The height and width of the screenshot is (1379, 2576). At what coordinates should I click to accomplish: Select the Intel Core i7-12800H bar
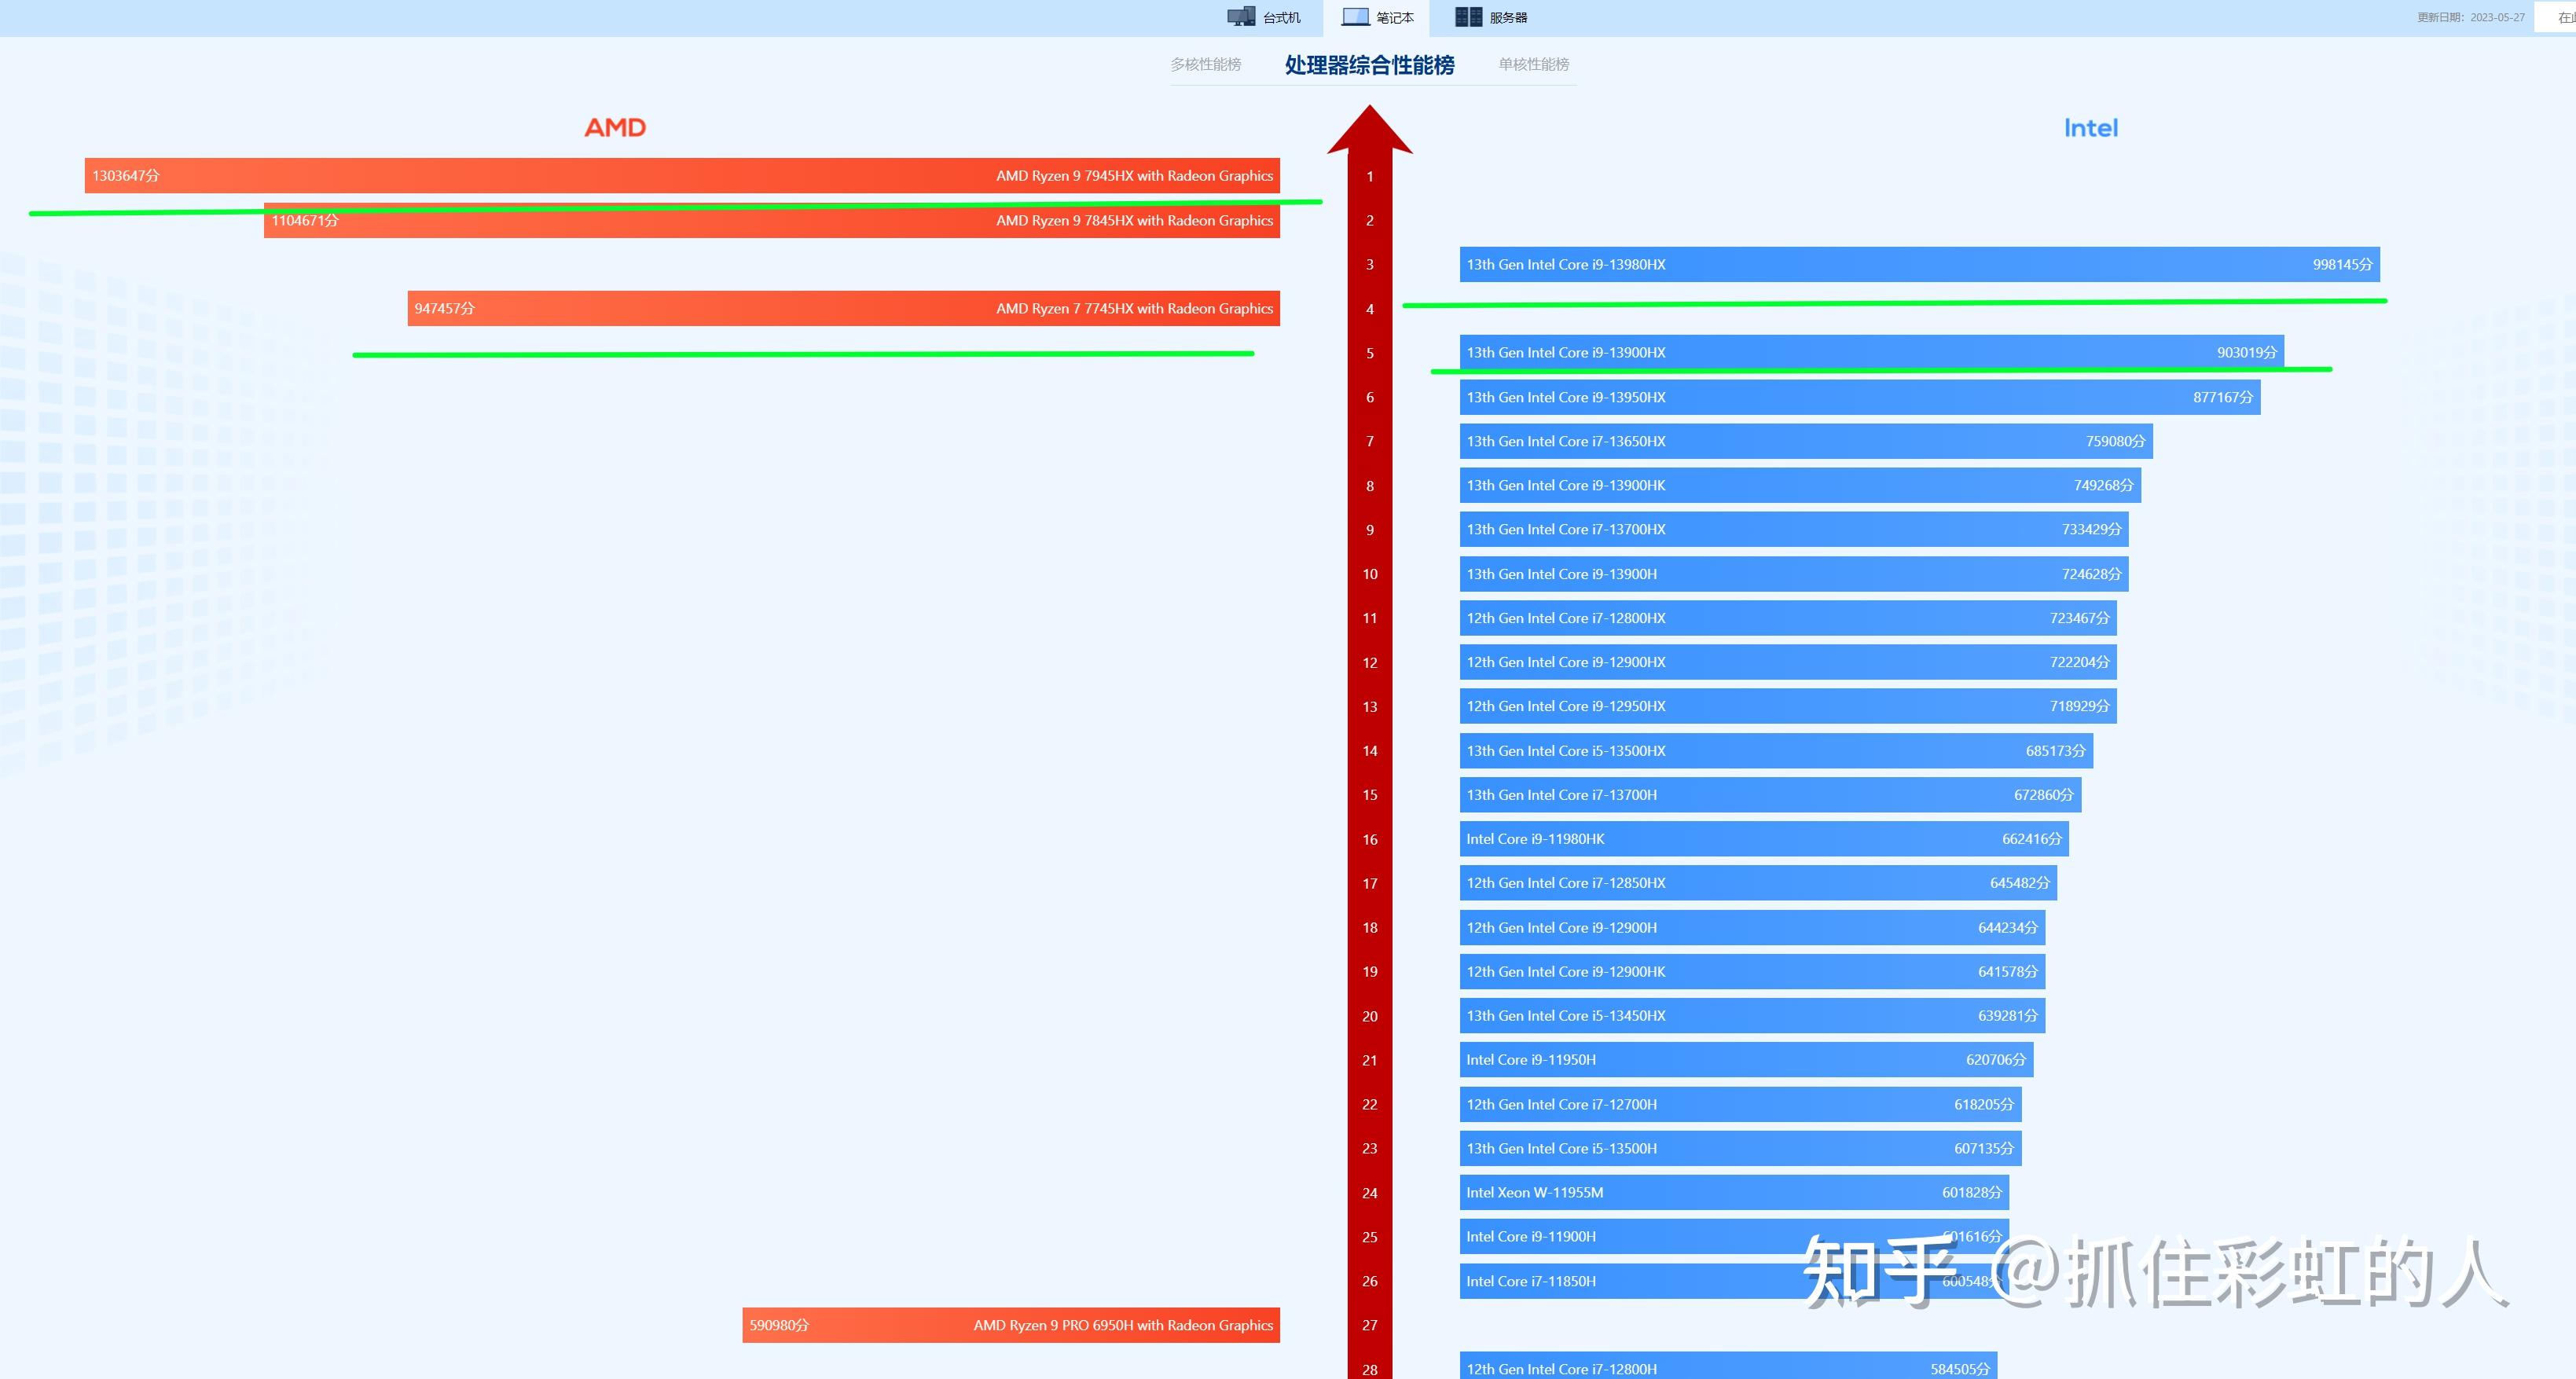(x=1728, y=1366)
